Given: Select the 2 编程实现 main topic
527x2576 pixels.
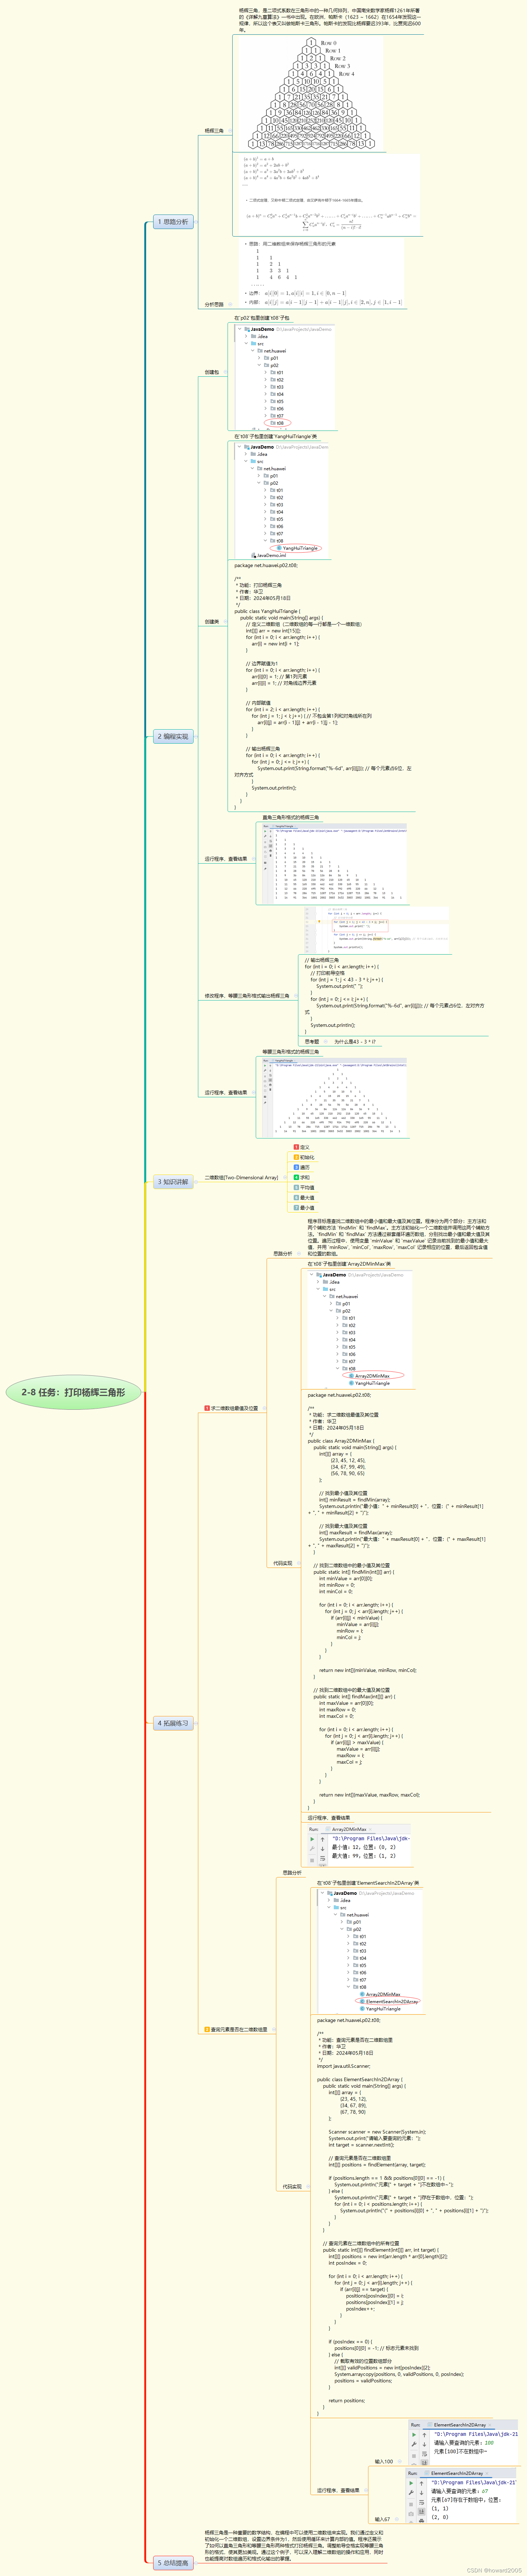Looking at the screenshot, I should click(174, 737).
